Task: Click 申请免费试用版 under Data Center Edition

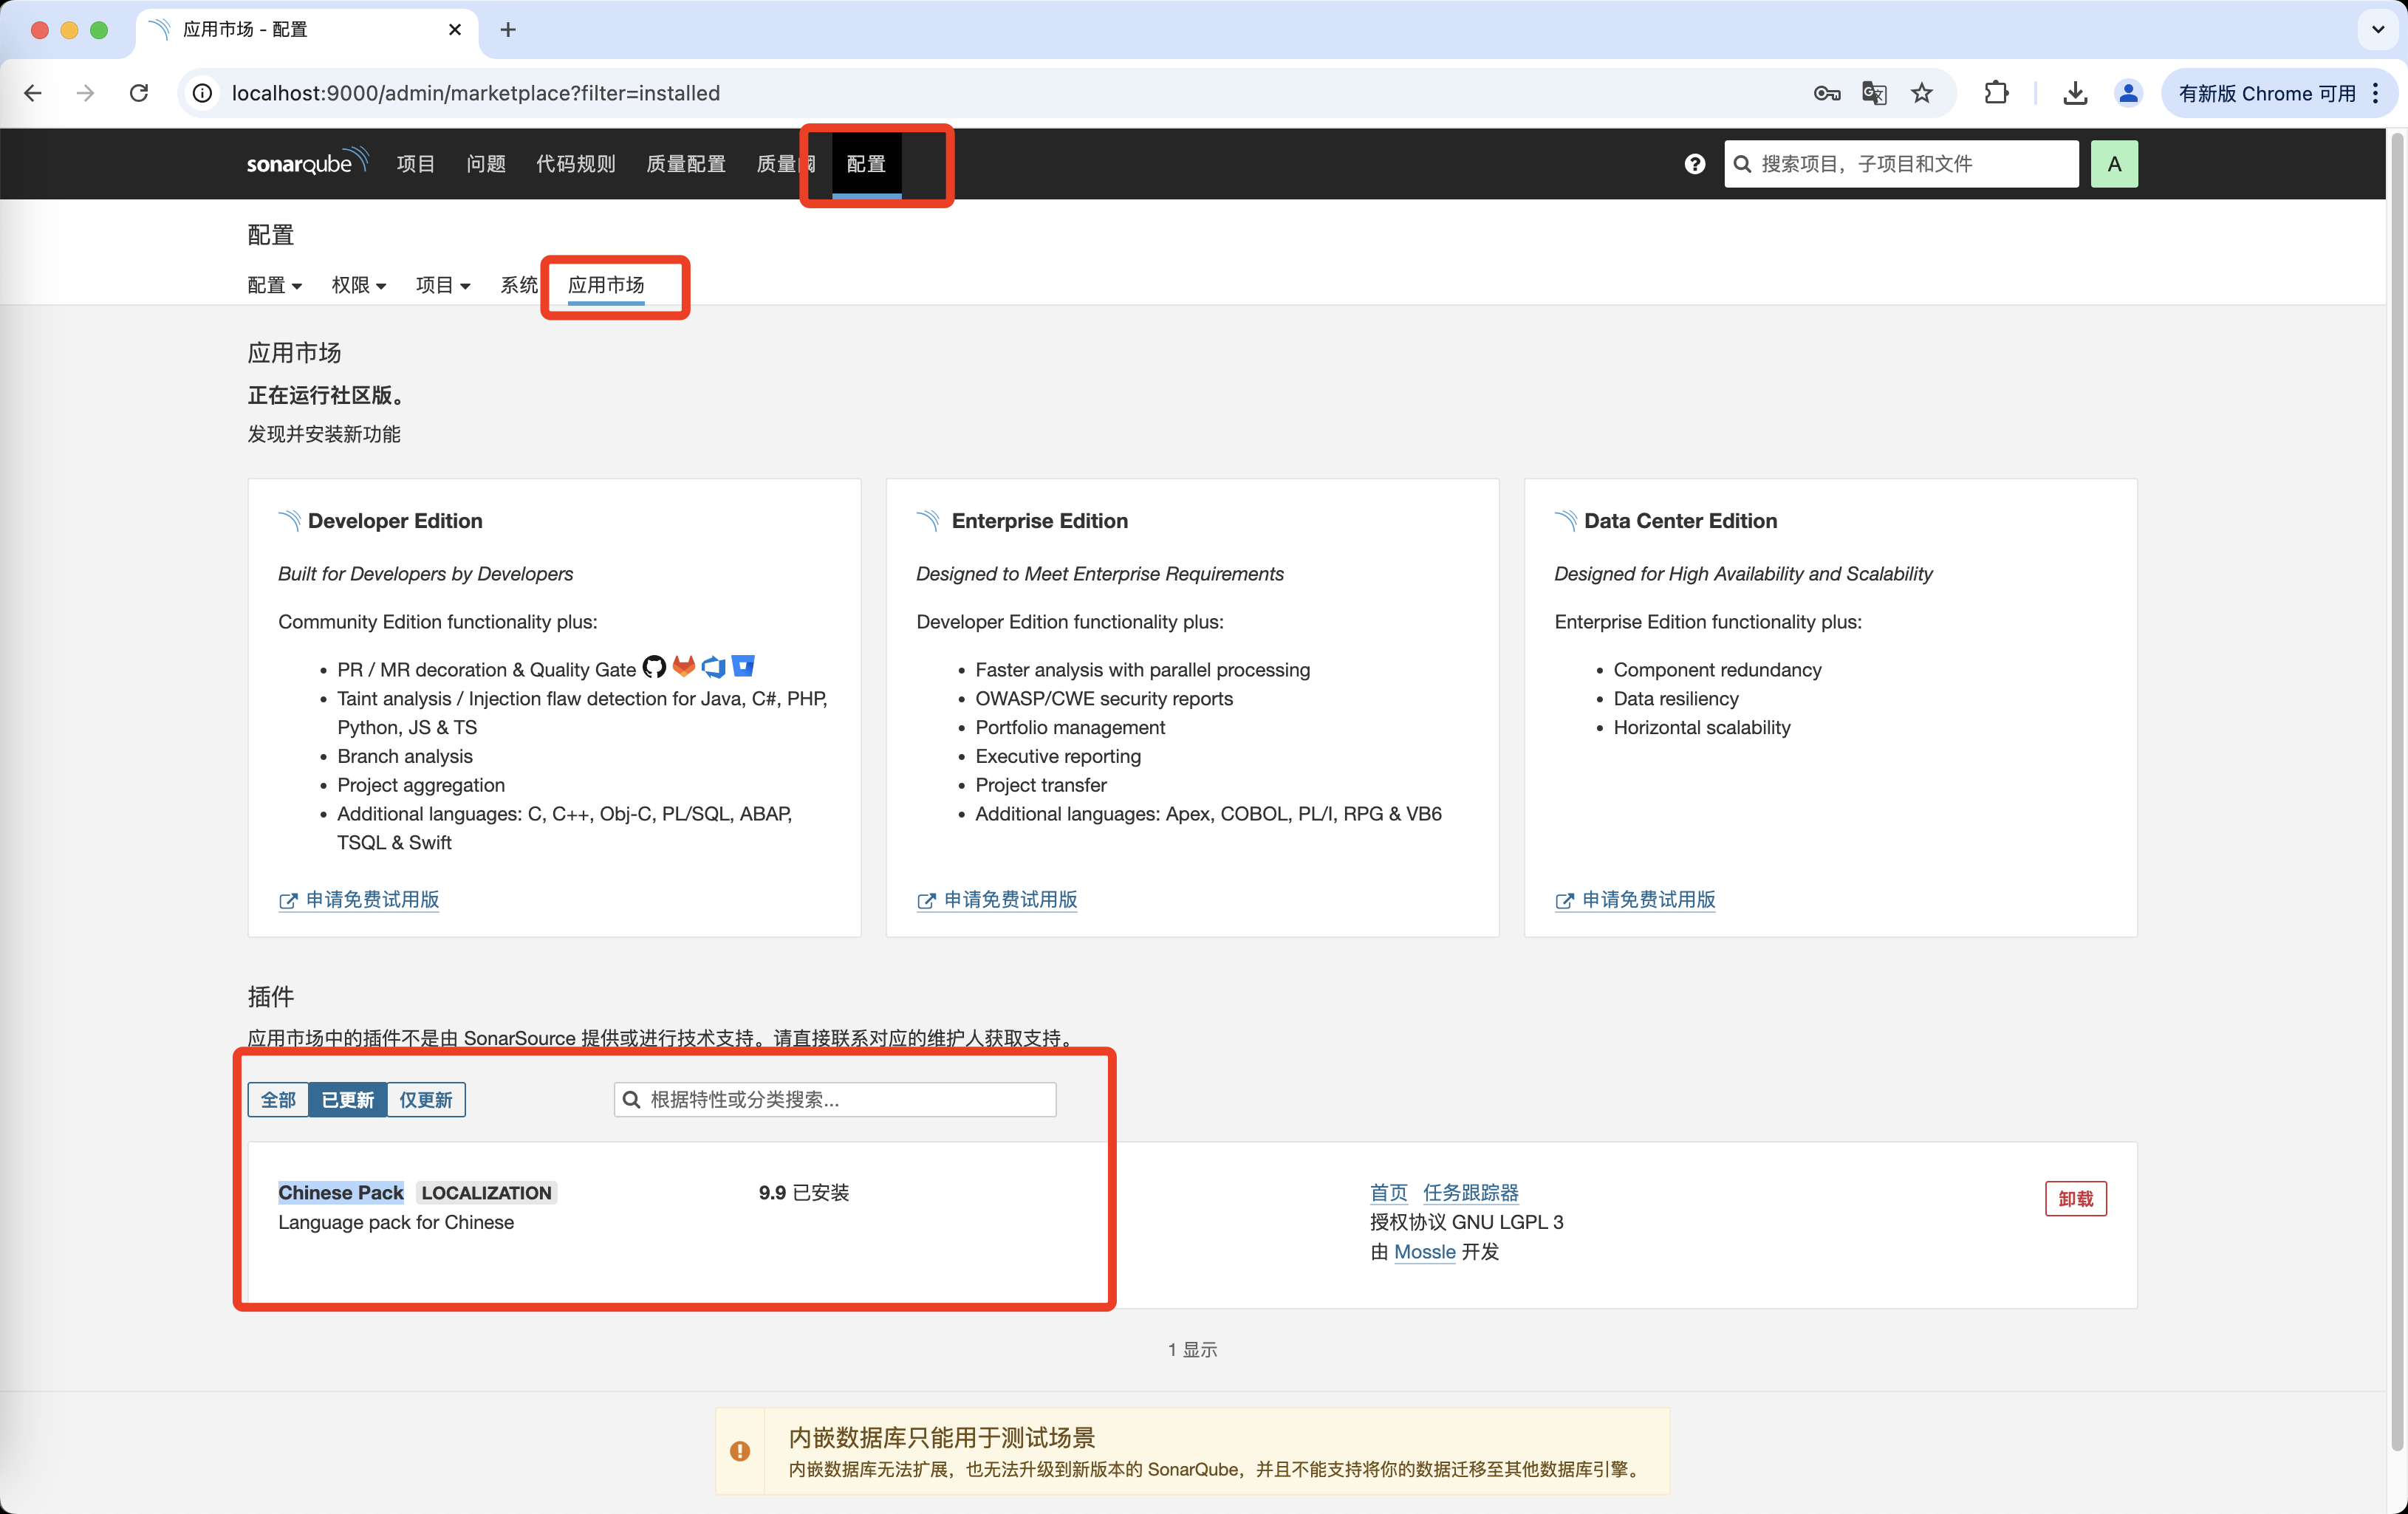Action: (1635, 899)
